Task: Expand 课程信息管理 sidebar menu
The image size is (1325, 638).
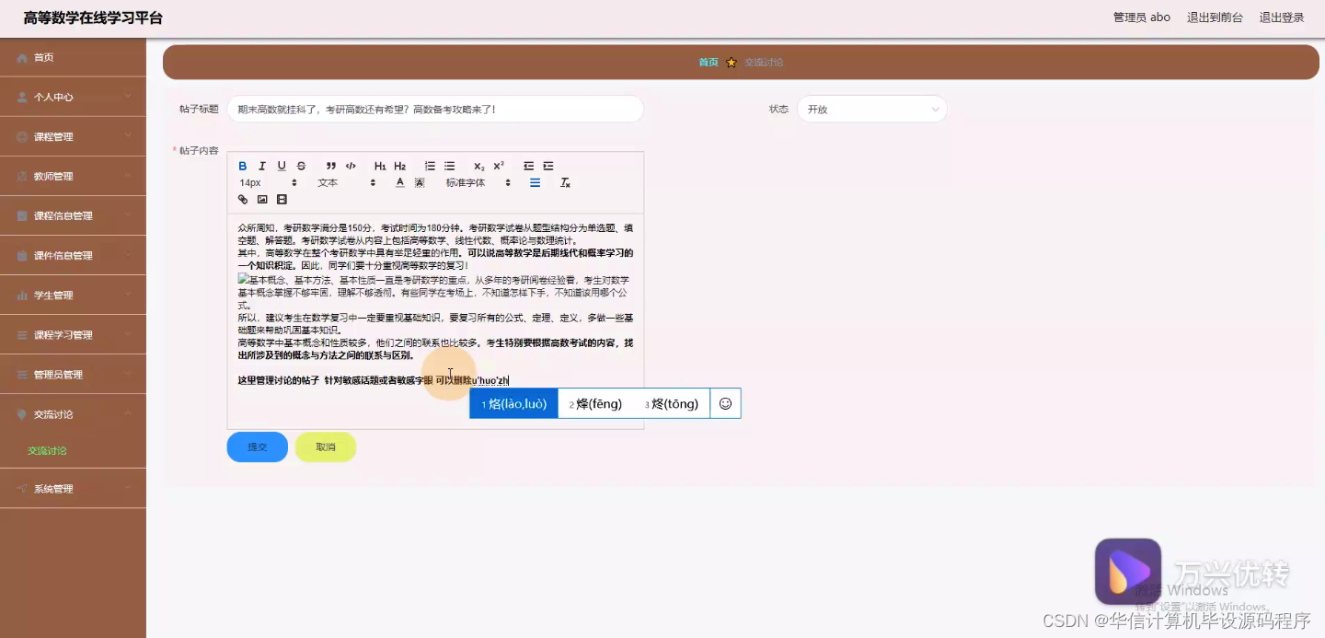Action: pyautogui.click(x=73, y=215)
